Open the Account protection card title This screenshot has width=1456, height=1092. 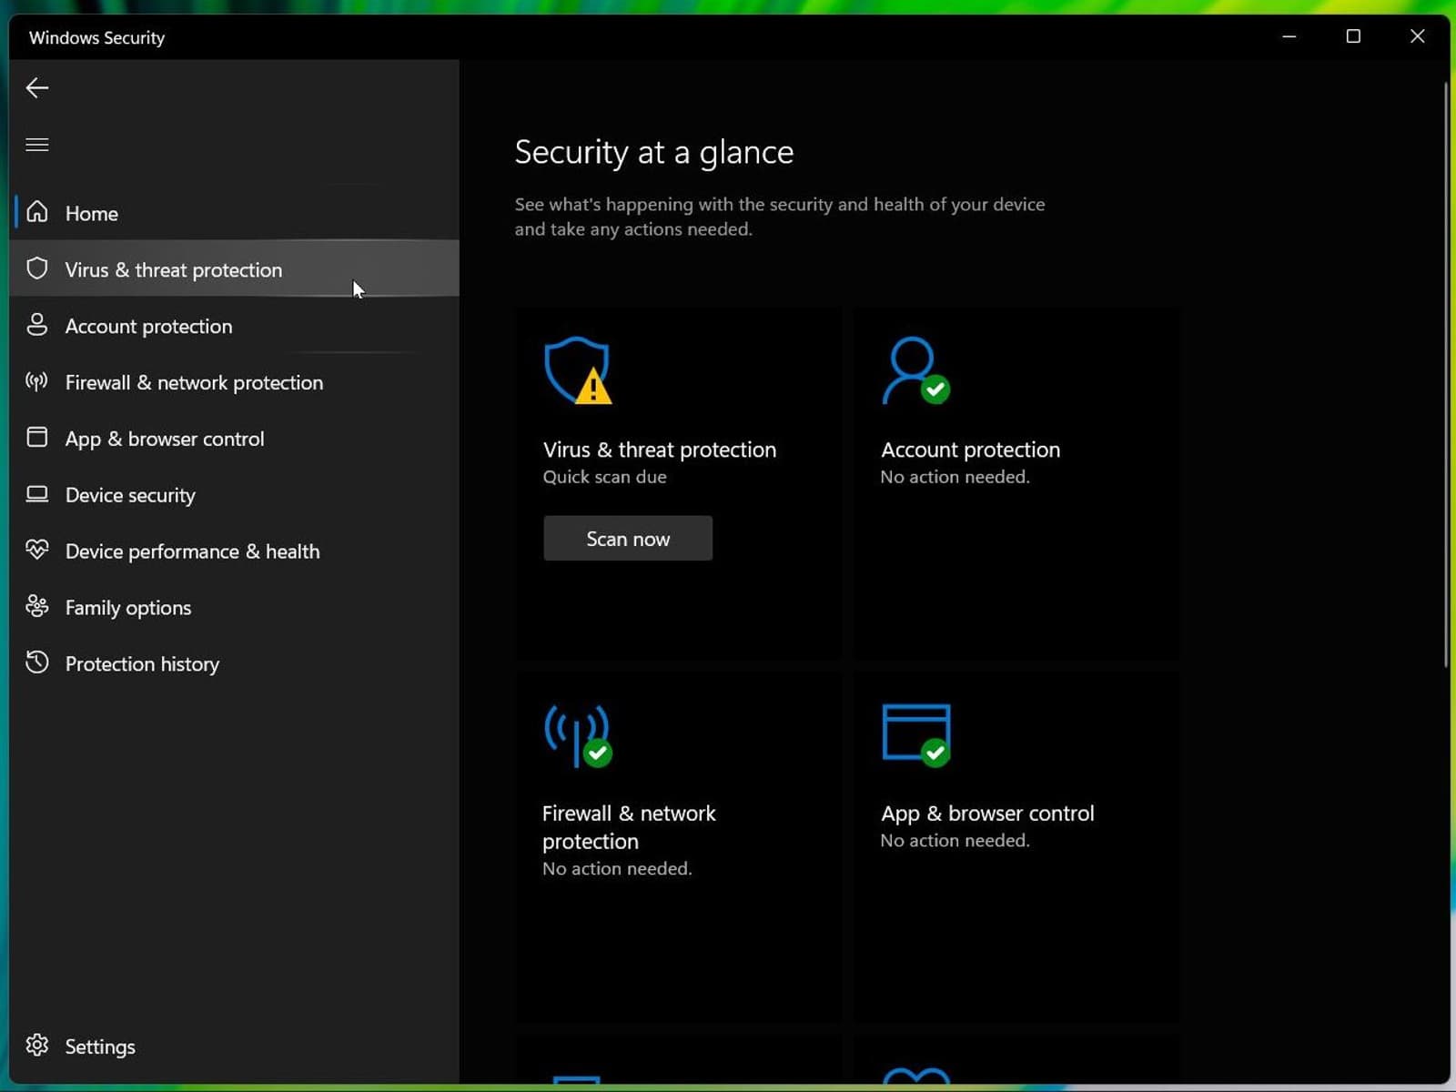970,450
